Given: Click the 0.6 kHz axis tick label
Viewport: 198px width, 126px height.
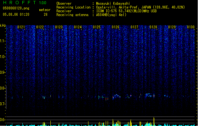Looking at the screenshot, I should [3, 120].
